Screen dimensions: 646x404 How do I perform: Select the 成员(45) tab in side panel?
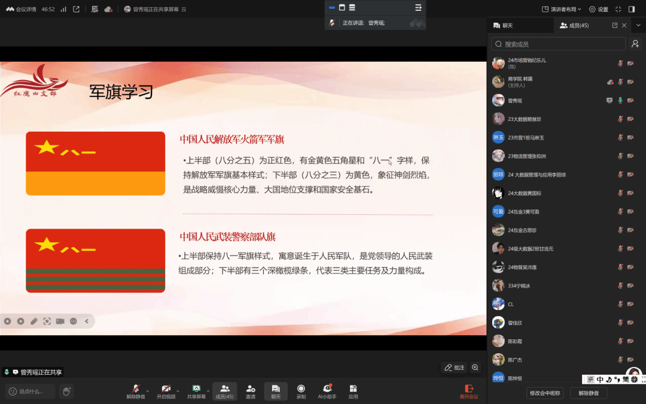(x=574, y=26)
